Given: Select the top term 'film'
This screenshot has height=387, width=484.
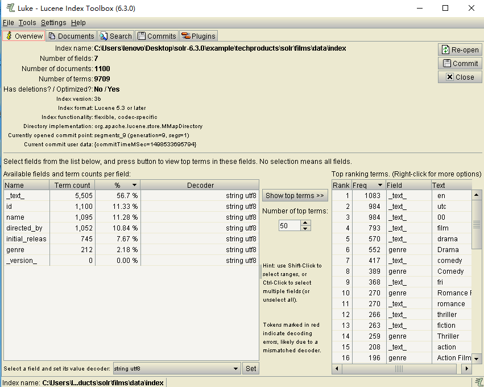Looking at the screenshot, I should click(x=402, y=228).
